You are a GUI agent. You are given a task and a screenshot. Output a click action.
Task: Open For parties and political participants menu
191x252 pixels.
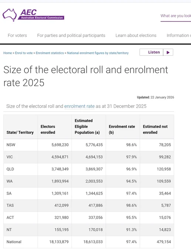(71, 35)
